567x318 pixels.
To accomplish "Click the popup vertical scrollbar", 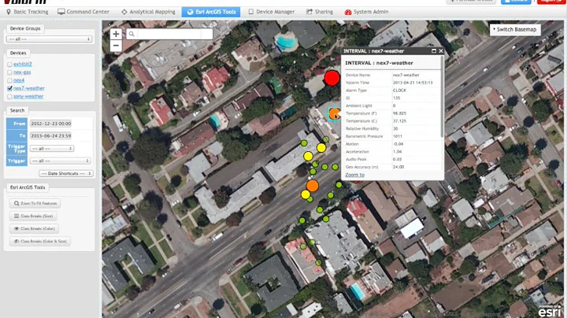I will [x=442, y=97].
